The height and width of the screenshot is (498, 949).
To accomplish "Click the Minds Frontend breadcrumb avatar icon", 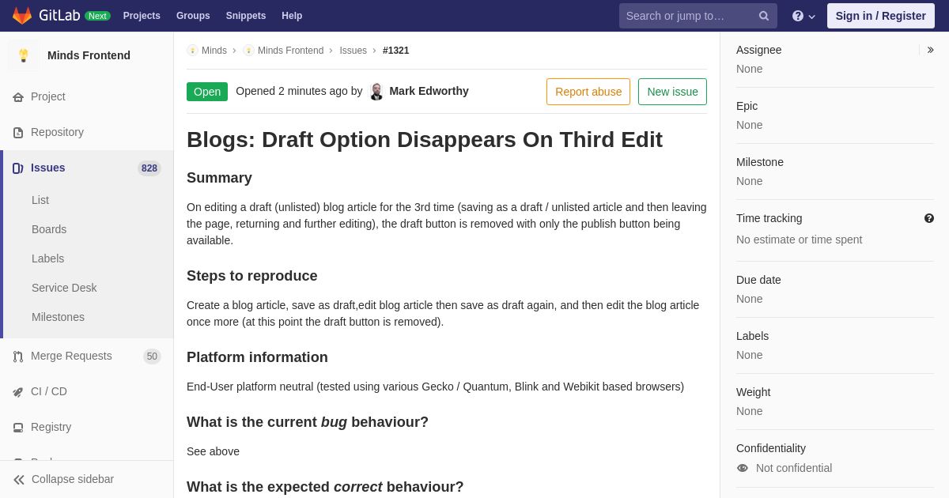I will (248, 51).
